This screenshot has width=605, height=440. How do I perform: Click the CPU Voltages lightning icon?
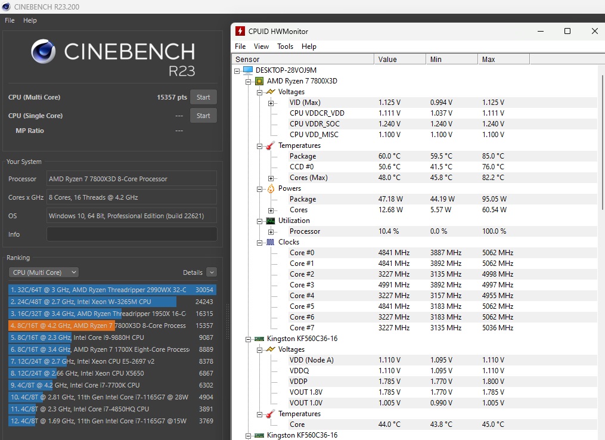[x=271, y=92]
